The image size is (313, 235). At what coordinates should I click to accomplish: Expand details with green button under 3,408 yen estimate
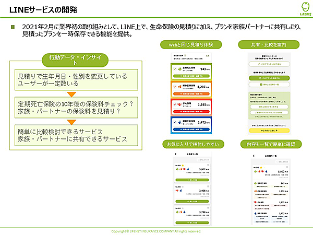[192, 201]
